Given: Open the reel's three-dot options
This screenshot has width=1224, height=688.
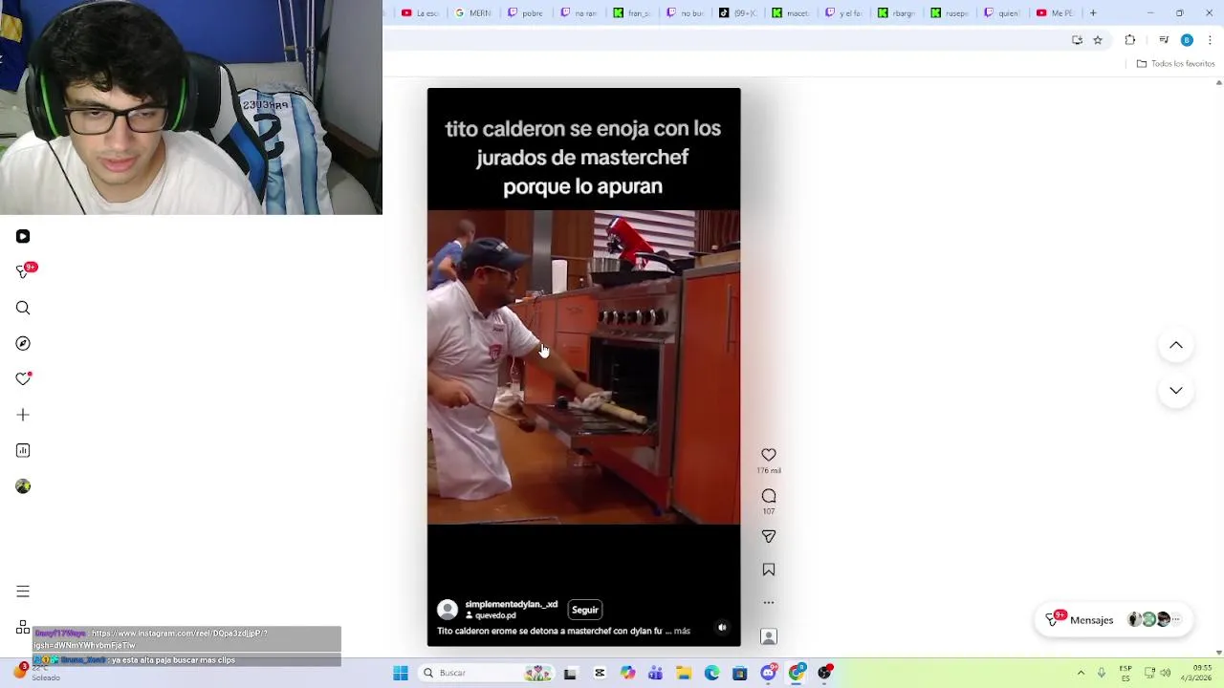Looking at the screenshot, I should point(769,603).
